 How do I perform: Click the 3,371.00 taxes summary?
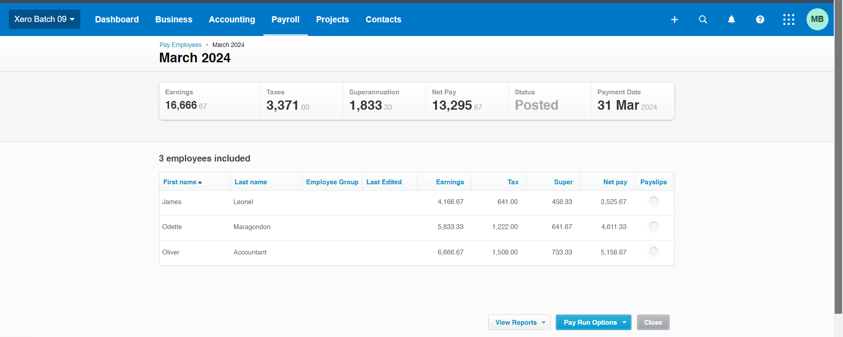pyautogui.click(x=288, y=105)
